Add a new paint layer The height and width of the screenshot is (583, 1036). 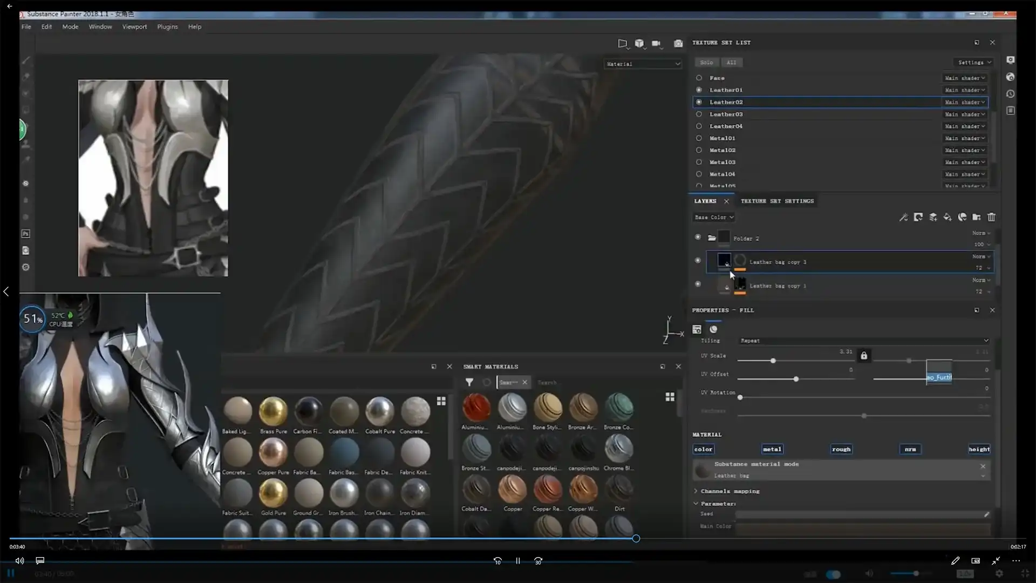(933, 217)
